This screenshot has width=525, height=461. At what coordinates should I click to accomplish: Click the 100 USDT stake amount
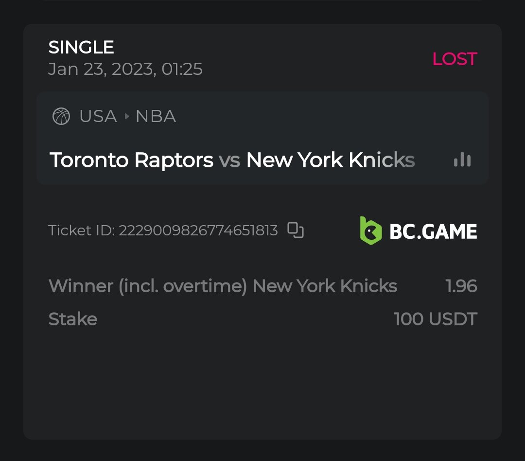point(436,319)
